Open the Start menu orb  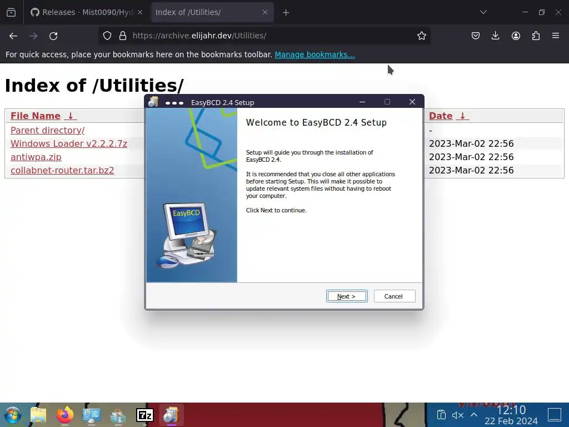(13, 415)
